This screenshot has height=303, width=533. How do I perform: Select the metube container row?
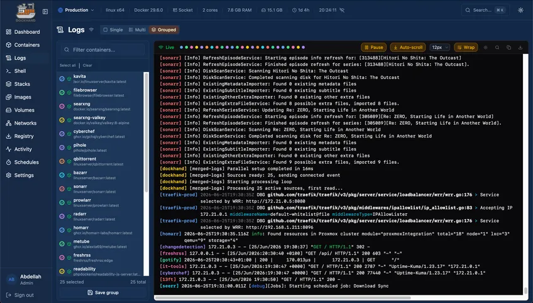101,244
